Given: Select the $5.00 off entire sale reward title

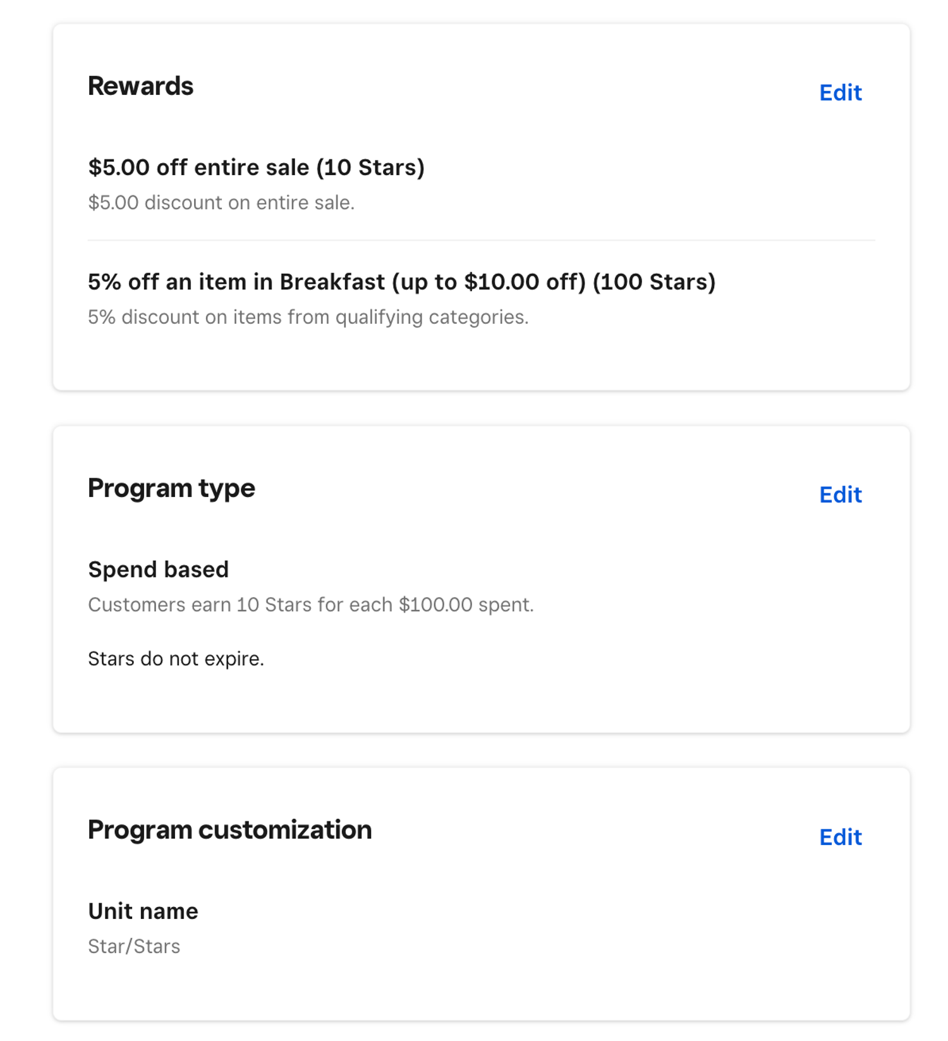Looking at the screenshot, I should (256, 168).
